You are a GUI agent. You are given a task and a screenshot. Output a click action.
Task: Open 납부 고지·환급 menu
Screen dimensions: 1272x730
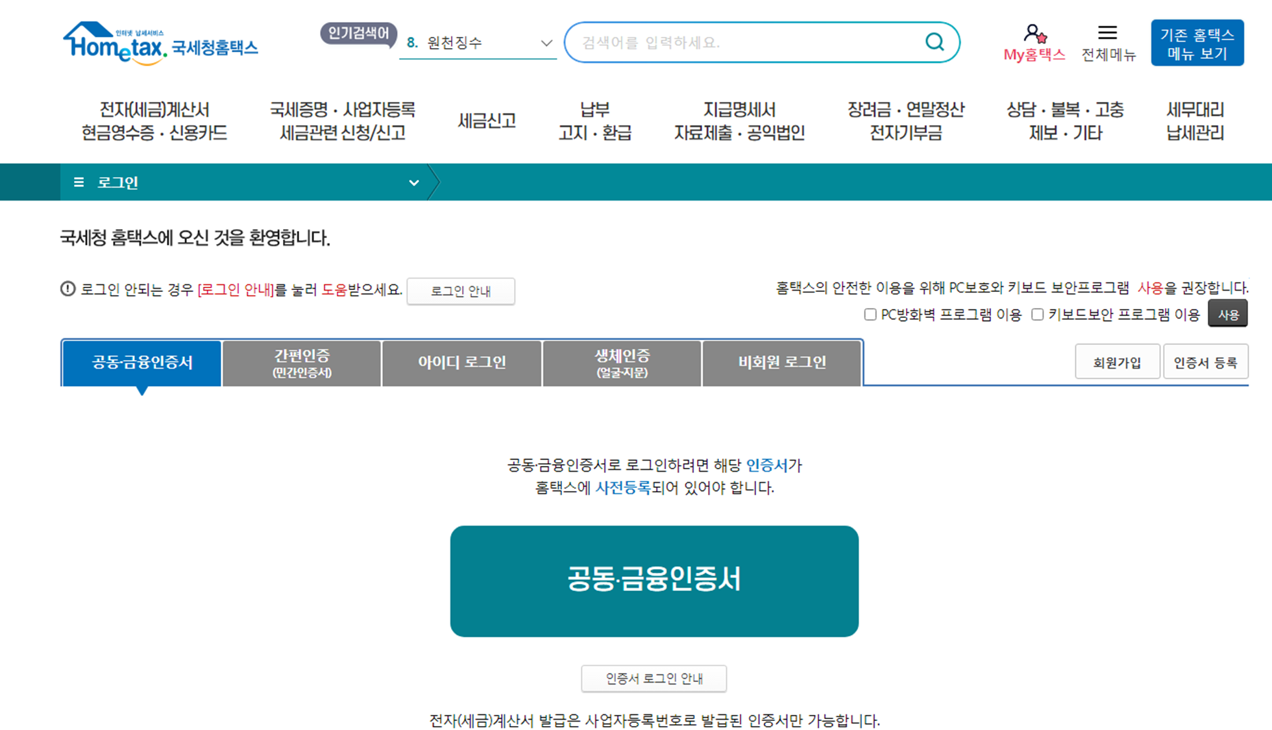(x=594, y=121)
